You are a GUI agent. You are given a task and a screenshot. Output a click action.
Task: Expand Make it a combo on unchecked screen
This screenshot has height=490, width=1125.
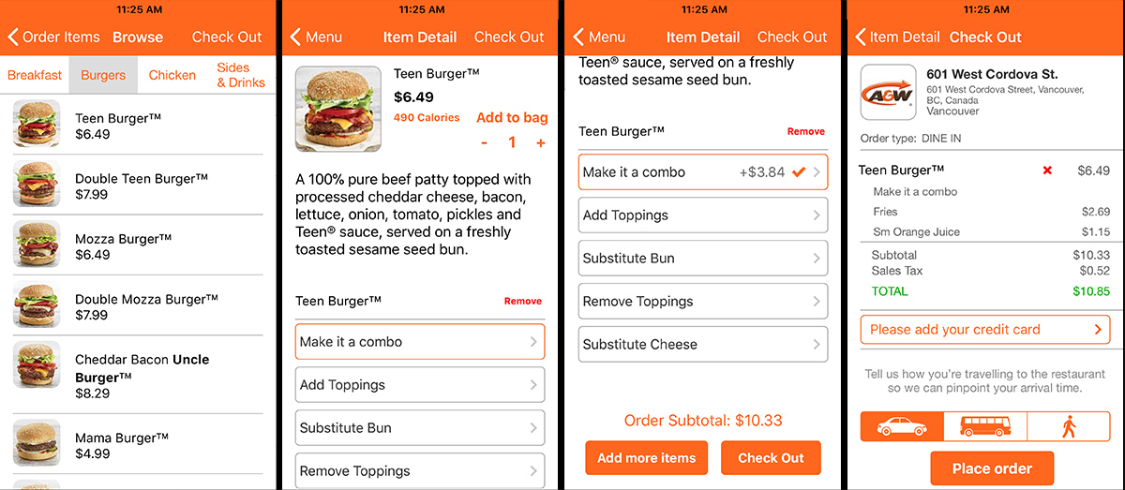pyautogui.click(x=420, y=342)
